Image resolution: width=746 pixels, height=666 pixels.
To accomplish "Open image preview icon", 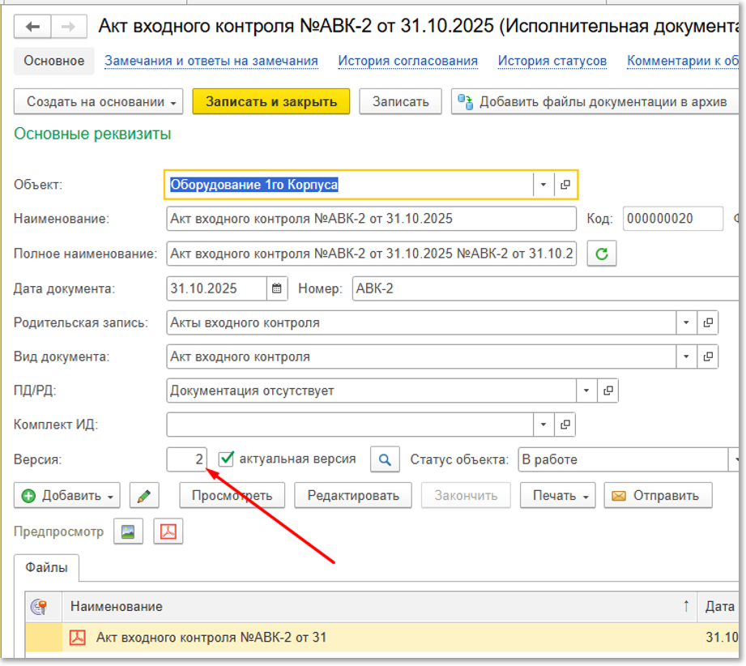I will pyautogui.click(x=128, y=532).
